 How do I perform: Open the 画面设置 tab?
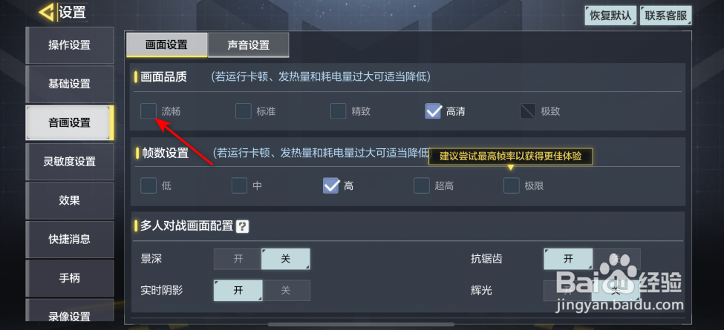pyautogui.click(x=166, y=45)
